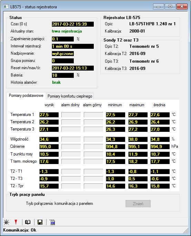
Task: Click Grupa pomiaru value 0
Action: 63,61
